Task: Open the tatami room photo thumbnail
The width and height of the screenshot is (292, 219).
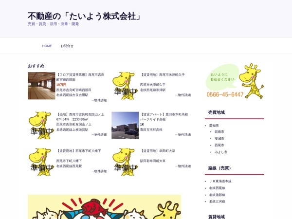Action: (41, 86)
